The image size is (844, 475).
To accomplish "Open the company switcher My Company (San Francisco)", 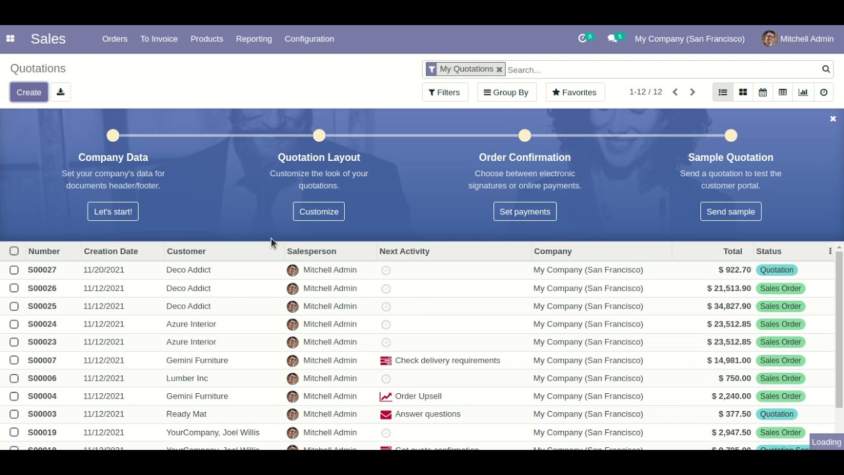I will (690, 39).
